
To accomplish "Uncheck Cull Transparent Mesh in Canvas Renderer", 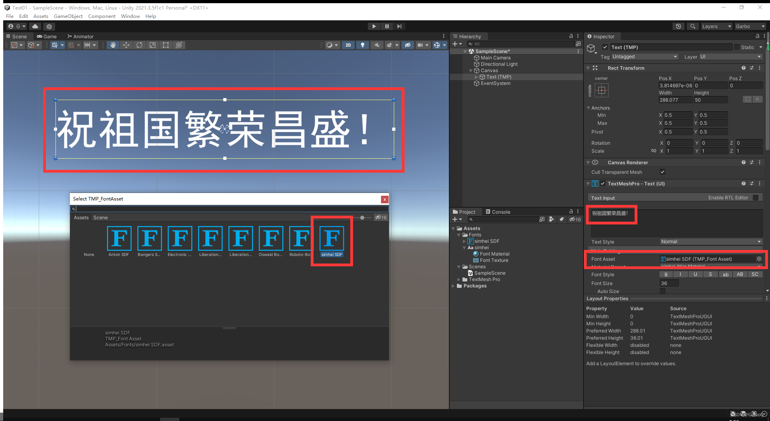I will point(663,172).
